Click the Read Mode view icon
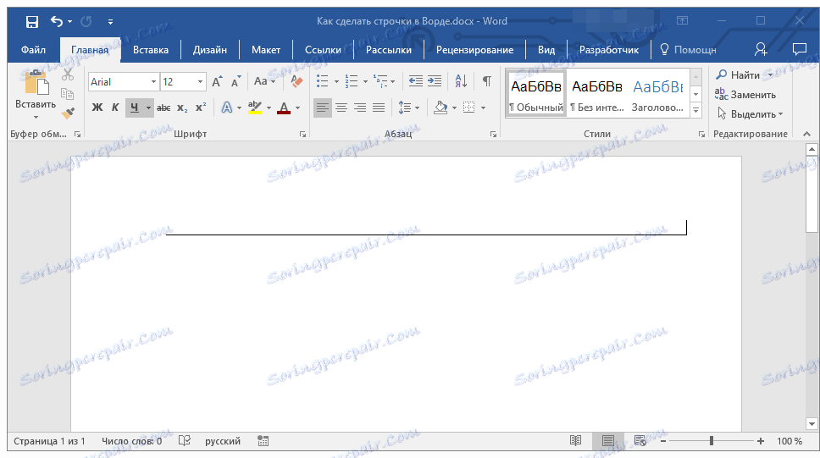The height and width of the screenshot is (458, 820). (x=575, y=441)
